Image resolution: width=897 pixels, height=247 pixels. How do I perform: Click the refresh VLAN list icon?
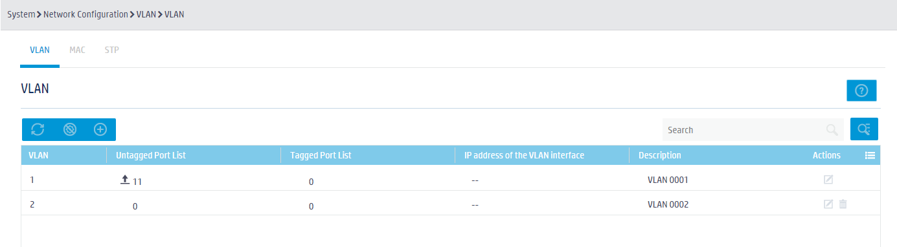click(x=38, y=129)
